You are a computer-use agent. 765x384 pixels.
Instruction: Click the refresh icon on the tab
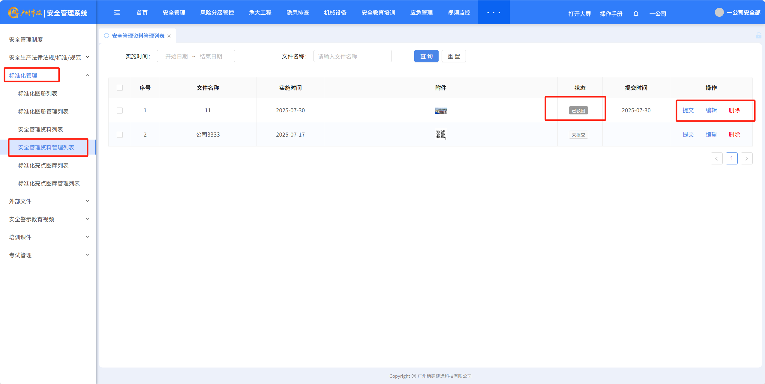point(106,36)
